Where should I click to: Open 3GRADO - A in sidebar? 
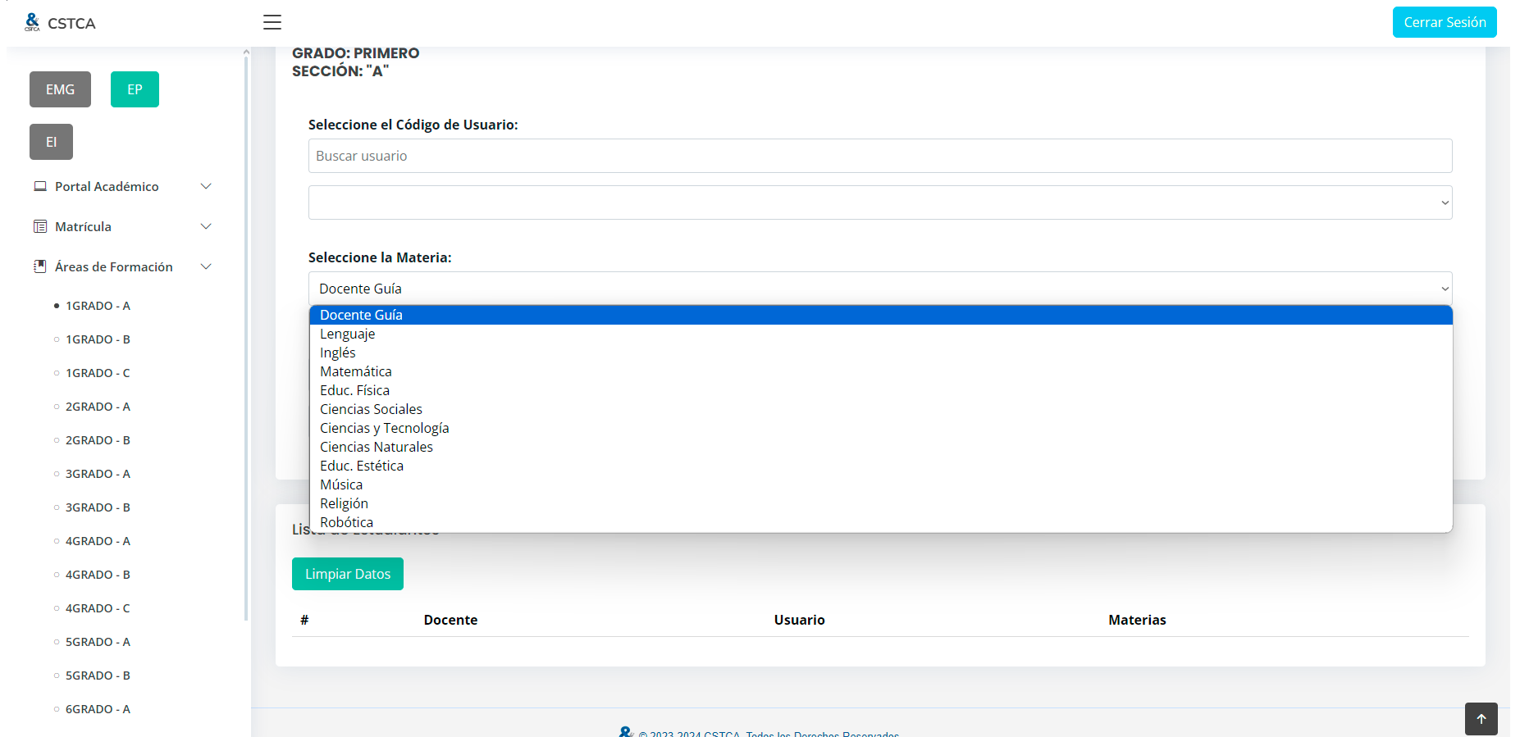pyautogui.click(x=98, y=474)
